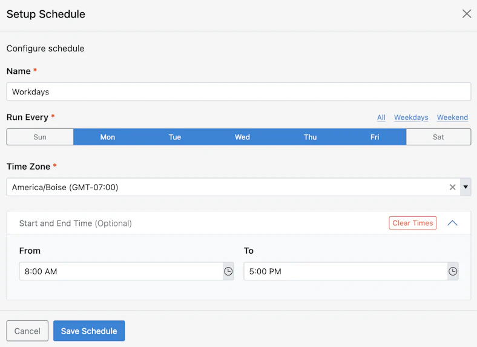Click Save Schedule button
The height and width of the screenshot is (347, 477).
click(89, 331)
